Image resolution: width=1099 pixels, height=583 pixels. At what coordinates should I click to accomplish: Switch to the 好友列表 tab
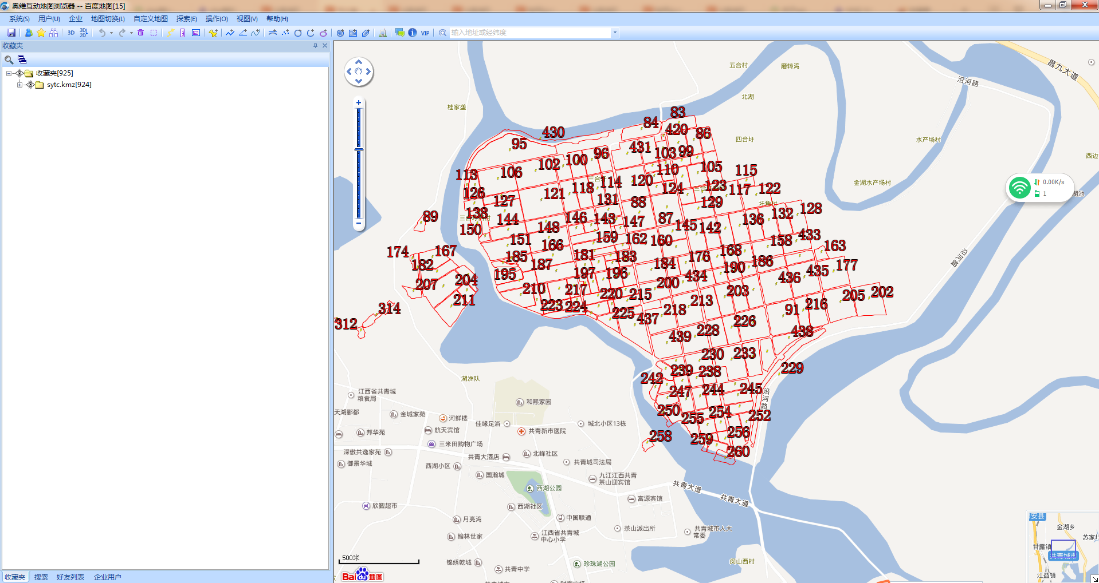tap(70, 577)
